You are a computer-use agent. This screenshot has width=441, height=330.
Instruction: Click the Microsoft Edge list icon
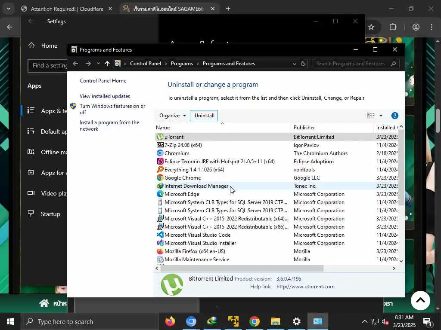point(160,194)
